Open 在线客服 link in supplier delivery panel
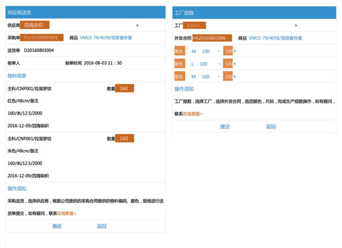This screenshot has width=342, height=248. [67, 213]
